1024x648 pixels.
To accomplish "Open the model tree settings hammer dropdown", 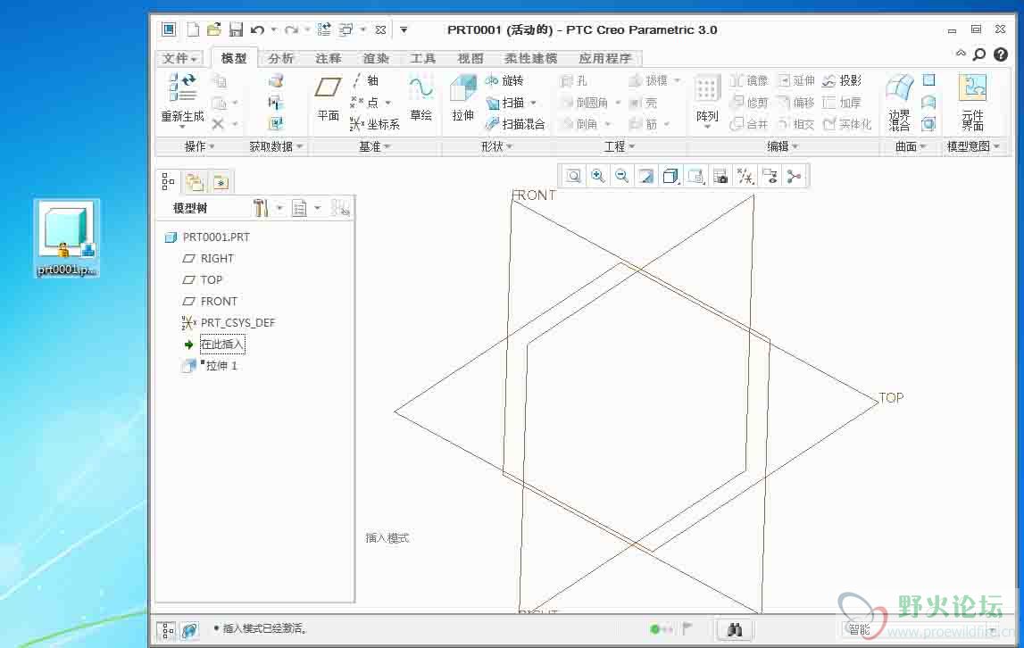I will [268, 208].
